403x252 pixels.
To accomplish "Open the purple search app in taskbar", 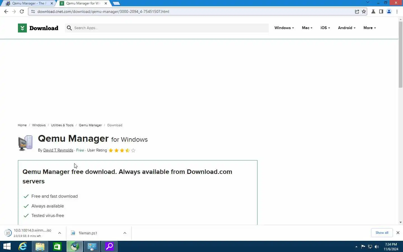I will pyautogui.click(x=109, y=246).
